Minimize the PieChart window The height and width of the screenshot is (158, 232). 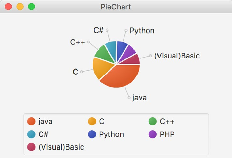(x=20, y=7)
